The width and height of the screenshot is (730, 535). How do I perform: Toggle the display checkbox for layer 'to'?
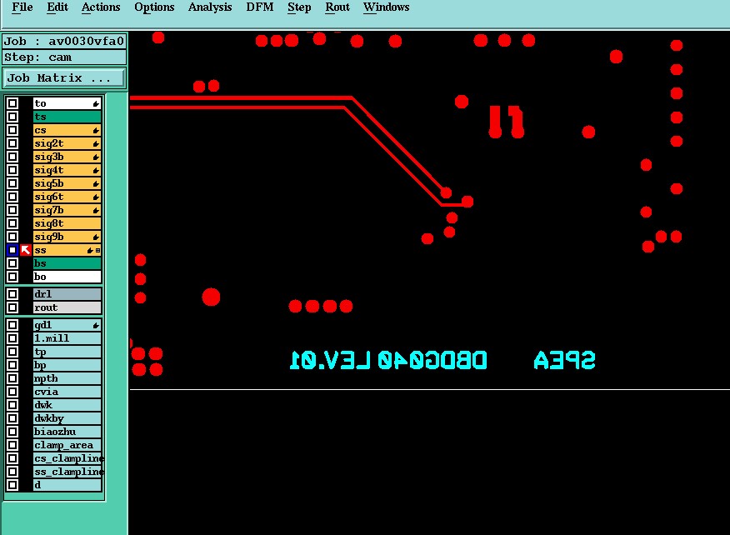pos(12,103)
